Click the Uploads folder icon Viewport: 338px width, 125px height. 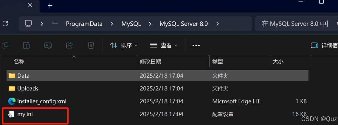[12, 88]
